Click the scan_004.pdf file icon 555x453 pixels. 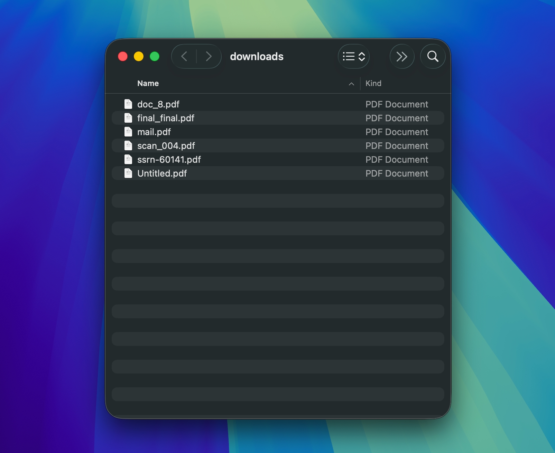click(128, 145)
